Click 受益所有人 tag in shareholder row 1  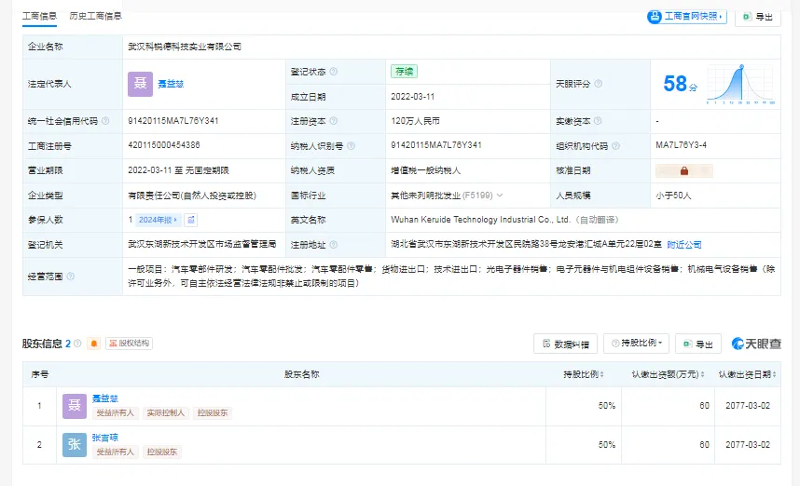(115, 412)
